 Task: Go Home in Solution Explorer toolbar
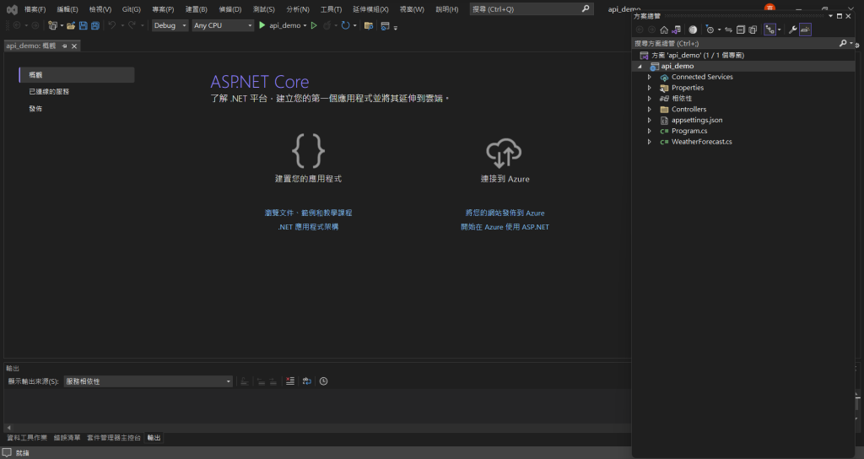point(664,30)
